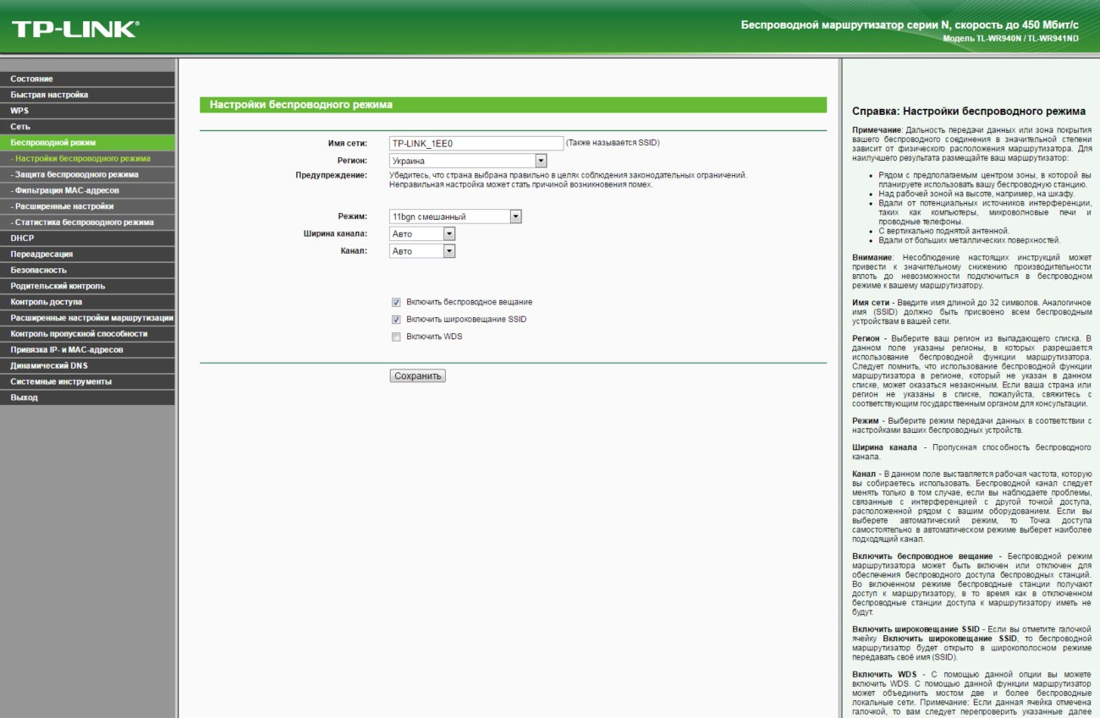
Task: Expand the mode dropdown 11bgn смешанный
Action: tap(455, 216)
